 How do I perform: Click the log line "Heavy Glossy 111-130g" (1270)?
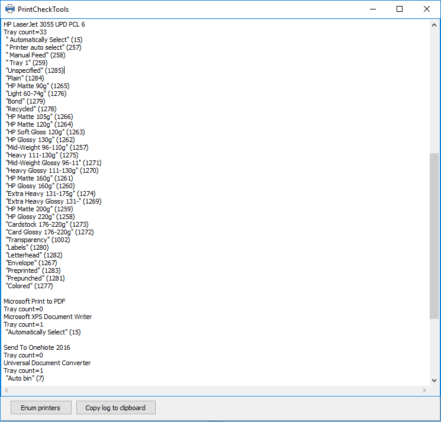52,170
